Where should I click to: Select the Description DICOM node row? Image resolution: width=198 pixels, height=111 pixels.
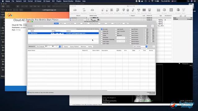click(63, 33)
